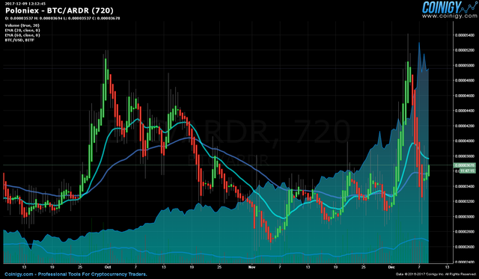Click the countdown timer tag 11:47:15
Viewport: 479px width, 279px height.
point(467,171)
